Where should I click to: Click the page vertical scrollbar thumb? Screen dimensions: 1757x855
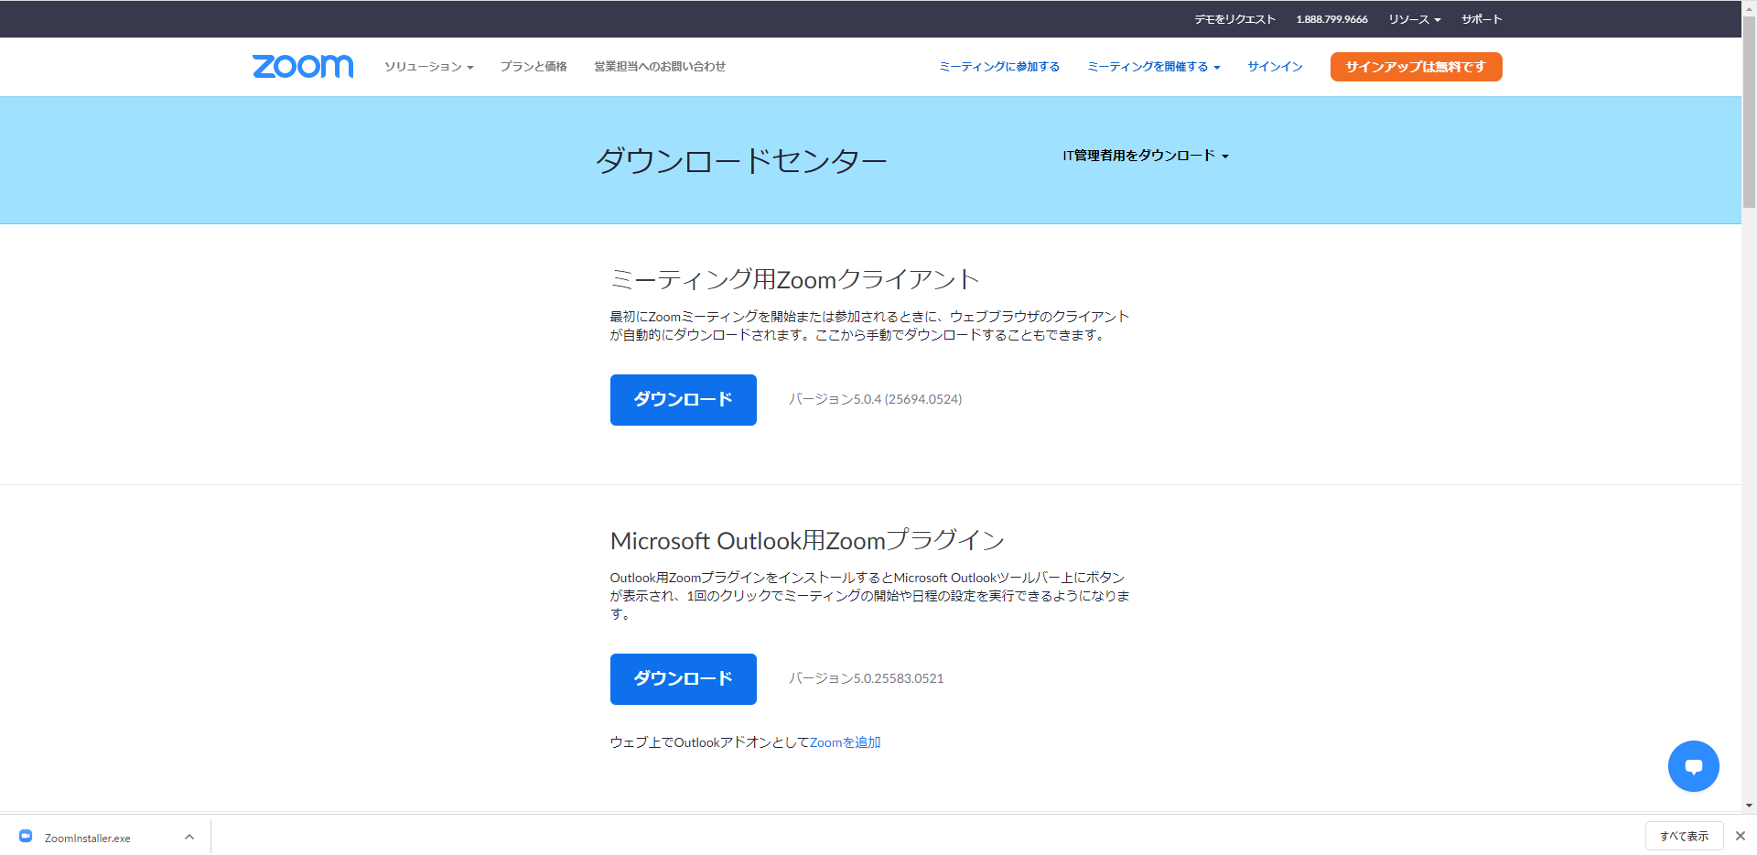(x=1749, y=110)
